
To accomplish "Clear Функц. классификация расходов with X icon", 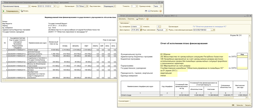I will point(214,30).
